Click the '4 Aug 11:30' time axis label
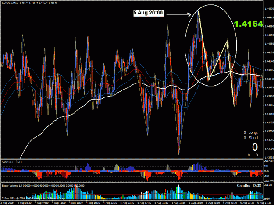Screen dimensions: 274x205 [x=59, y=203]
